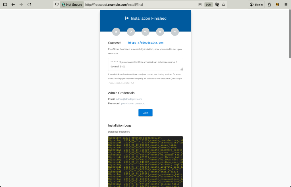Click inside the cron task command box

[145, 64]
